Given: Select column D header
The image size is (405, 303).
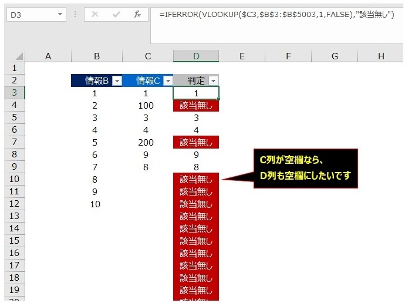Looking at the screenshot, I should pyautogui.click(x=196, y=56).
